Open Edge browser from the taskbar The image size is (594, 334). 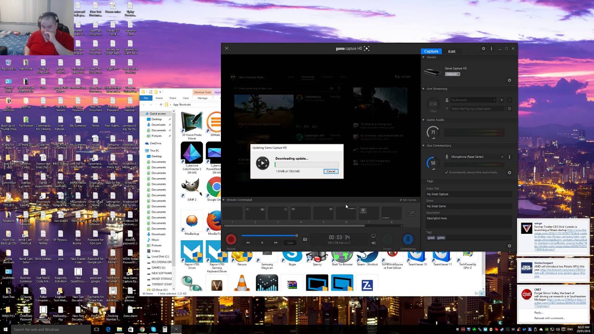(x=108, y=329)
